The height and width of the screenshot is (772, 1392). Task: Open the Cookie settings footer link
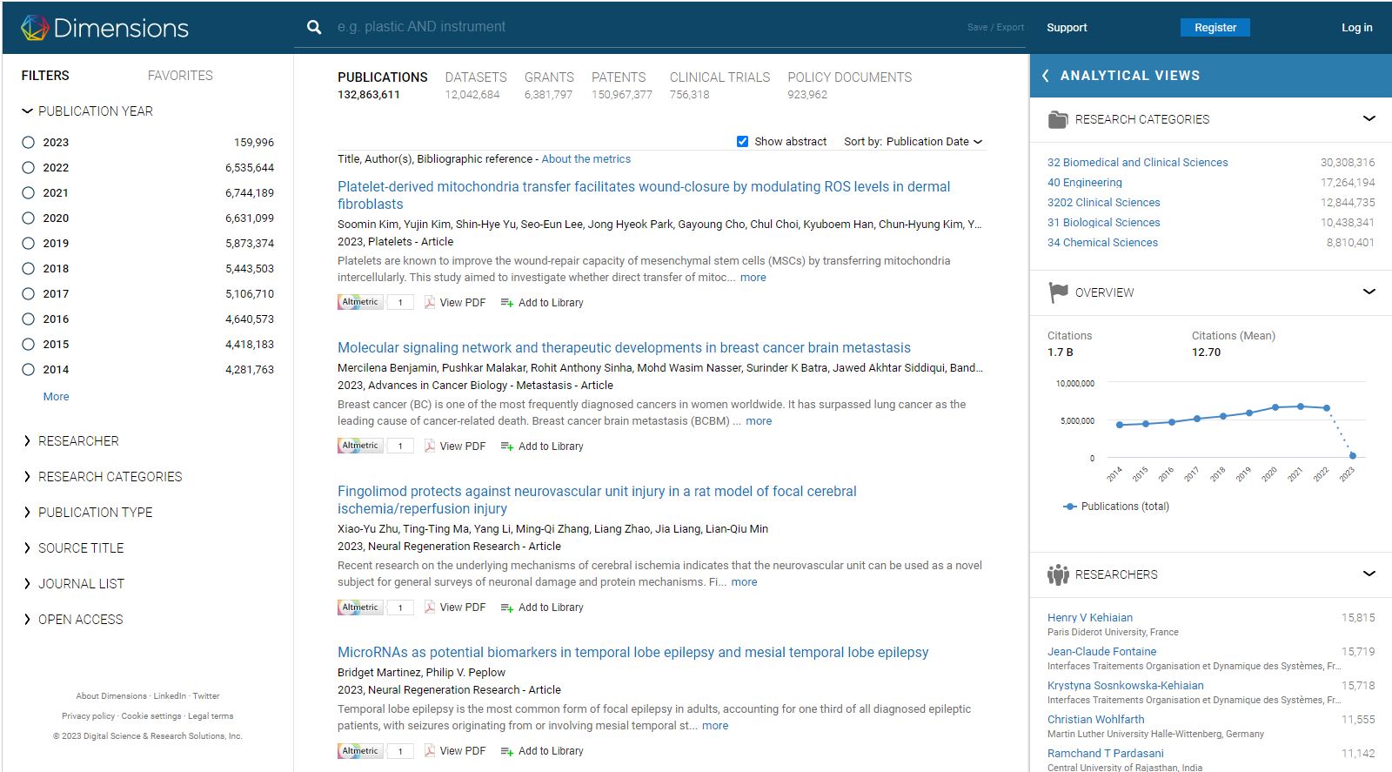click(x=151, y=716)
